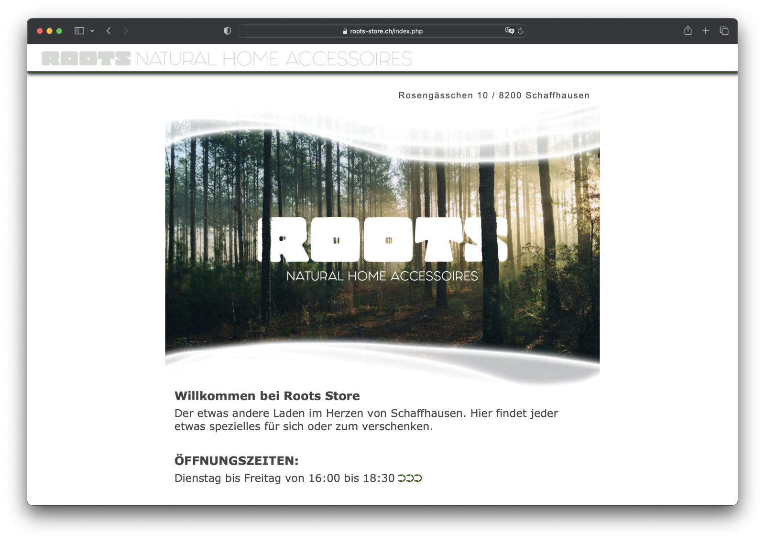Click the chain link icon after opening hours
765x541 pixels.
[x=410, y=478]
